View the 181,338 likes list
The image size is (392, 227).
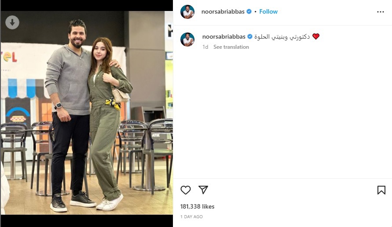[197, 206]
